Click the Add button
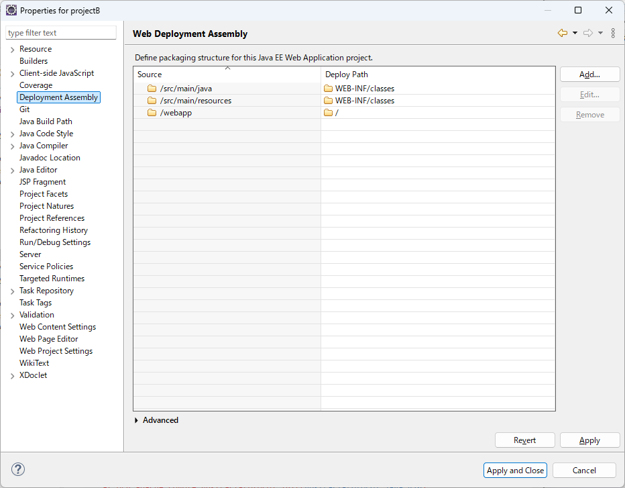 [589, 74]
